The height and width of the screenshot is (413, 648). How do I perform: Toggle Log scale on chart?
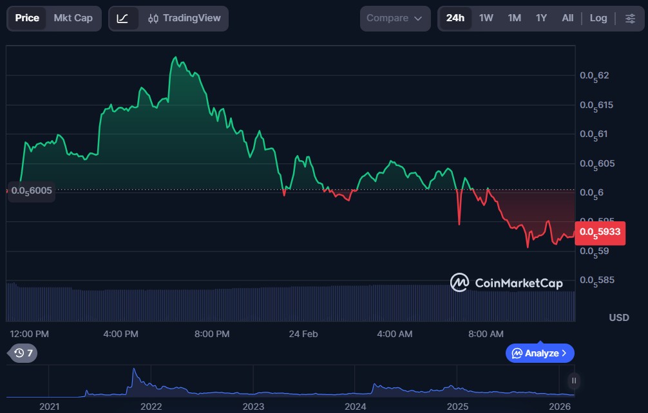tap(598, 19)
